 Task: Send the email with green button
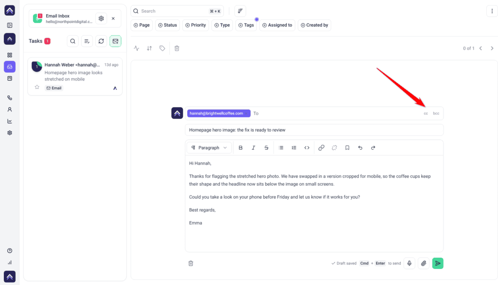[x=438, y=264]
